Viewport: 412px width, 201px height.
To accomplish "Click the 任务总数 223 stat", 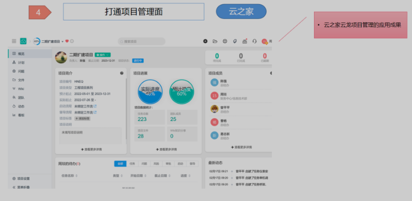I will (150, 117).
